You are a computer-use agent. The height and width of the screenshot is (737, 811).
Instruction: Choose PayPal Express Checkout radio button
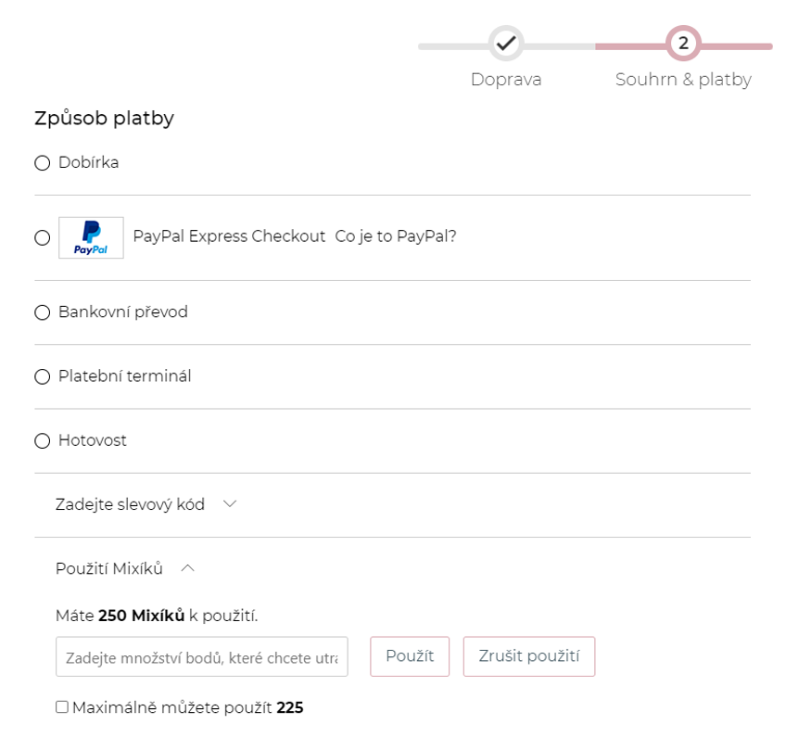[x=42, y=238]
